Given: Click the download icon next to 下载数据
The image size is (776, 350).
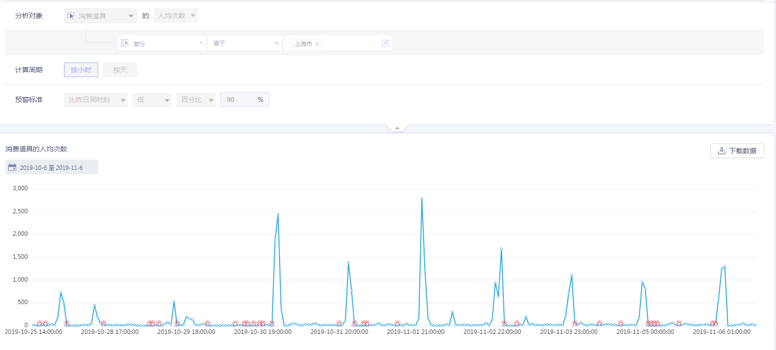Looking at the screenshot, I should point(721,151).
